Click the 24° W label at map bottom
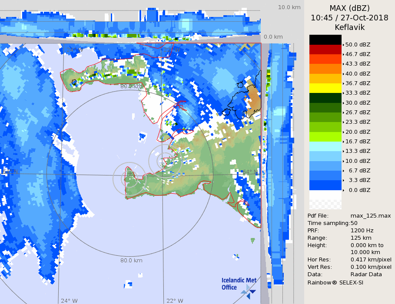Screen dimensions: 395x304 pos(69,301)
